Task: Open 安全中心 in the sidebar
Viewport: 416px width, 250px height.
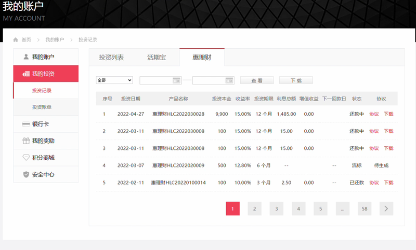Action: pos(46,174)
